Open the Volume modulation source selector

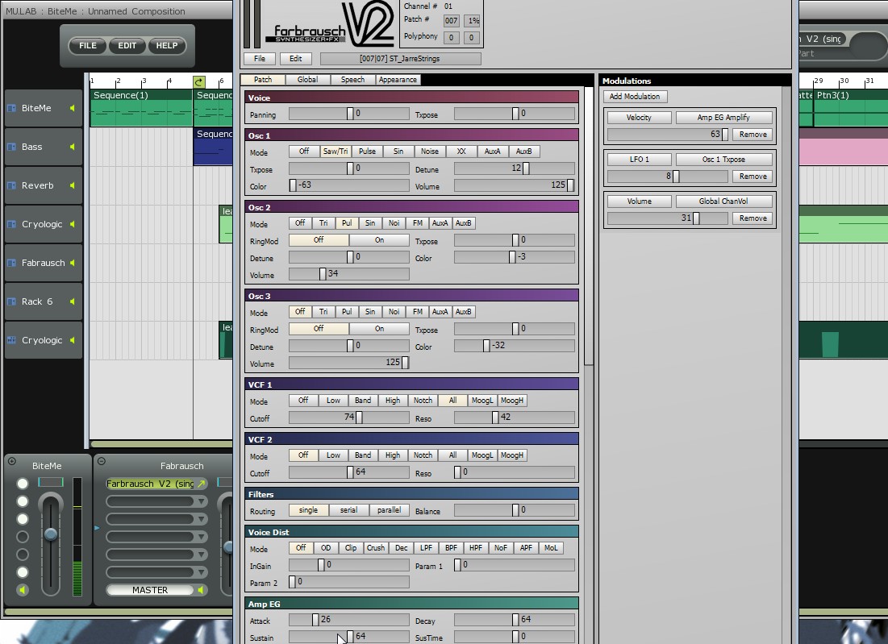pos(639,202)
